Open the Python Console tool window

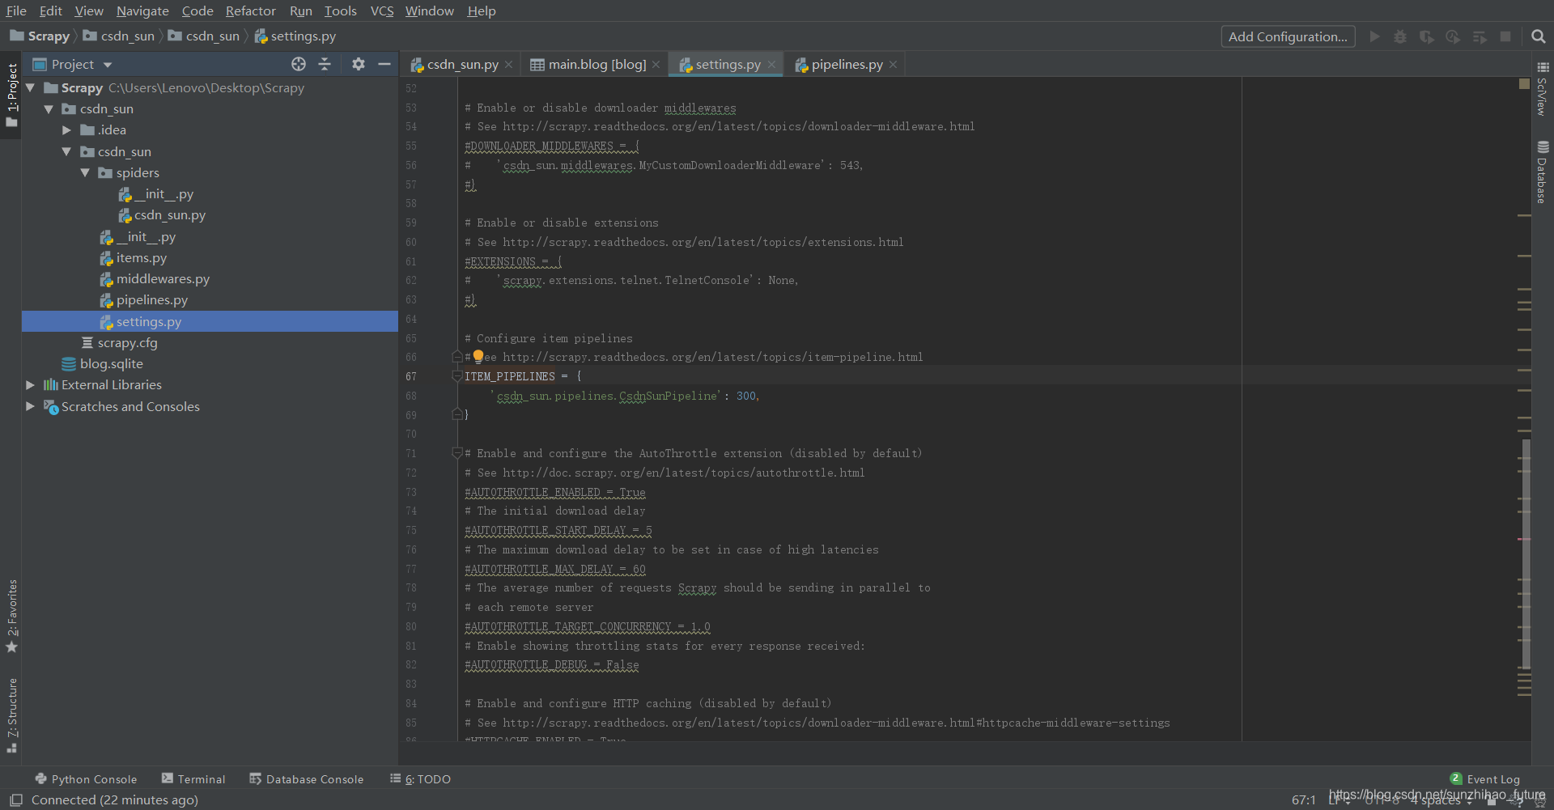[x=86, y=779]
